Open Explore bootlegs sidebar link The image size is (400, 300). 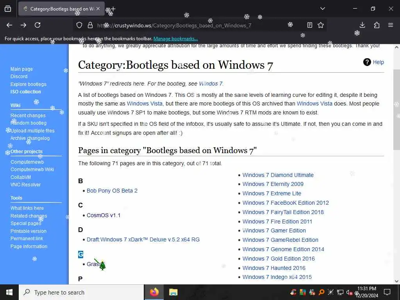(x=28, y=84)
